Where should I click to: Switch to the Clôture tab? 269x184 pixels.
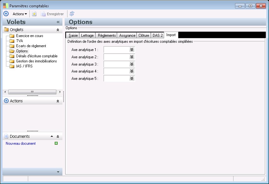point(144,35)
